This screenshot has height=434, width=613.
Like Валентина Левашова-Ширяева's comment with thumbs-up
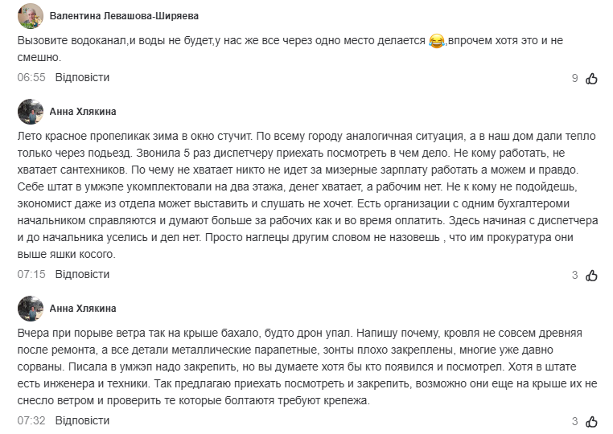click(x=591, y=79)
